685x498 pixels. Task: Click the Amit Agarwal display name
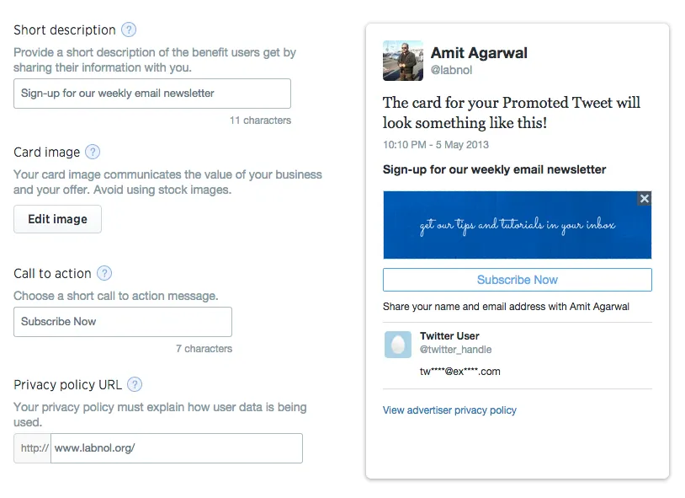click(479, 52)
